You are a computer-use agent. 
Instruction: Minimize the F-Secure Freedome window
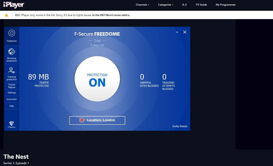pyautogui.click(x=177, y=32)
